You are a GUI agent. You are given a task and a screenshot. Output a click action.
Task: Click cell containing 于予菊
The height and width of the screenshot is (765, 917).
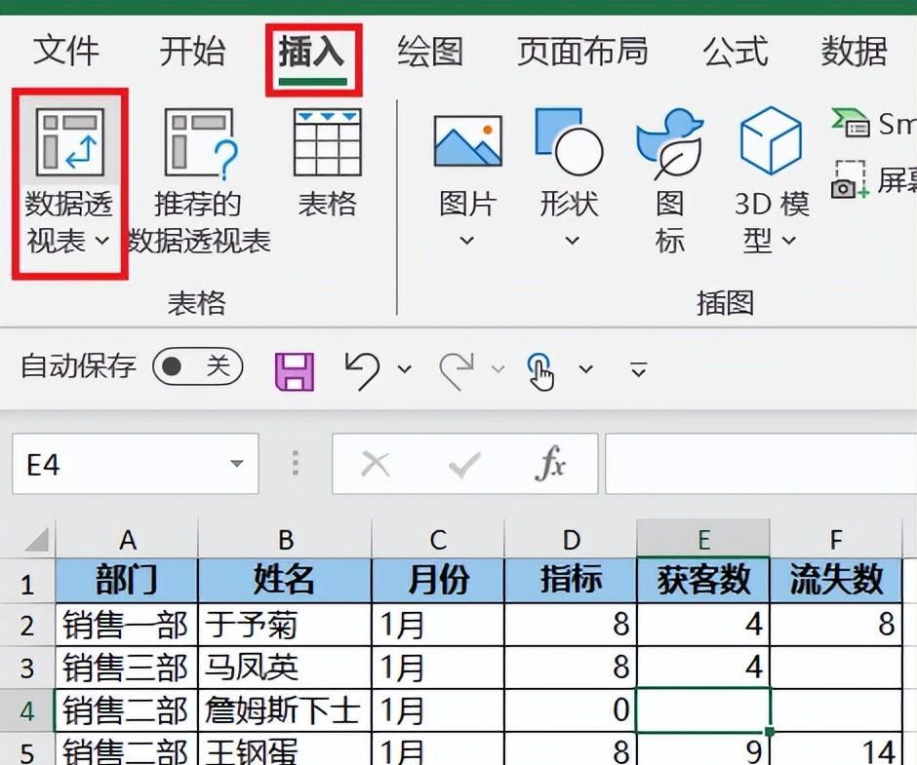click(x=285, y=625)
